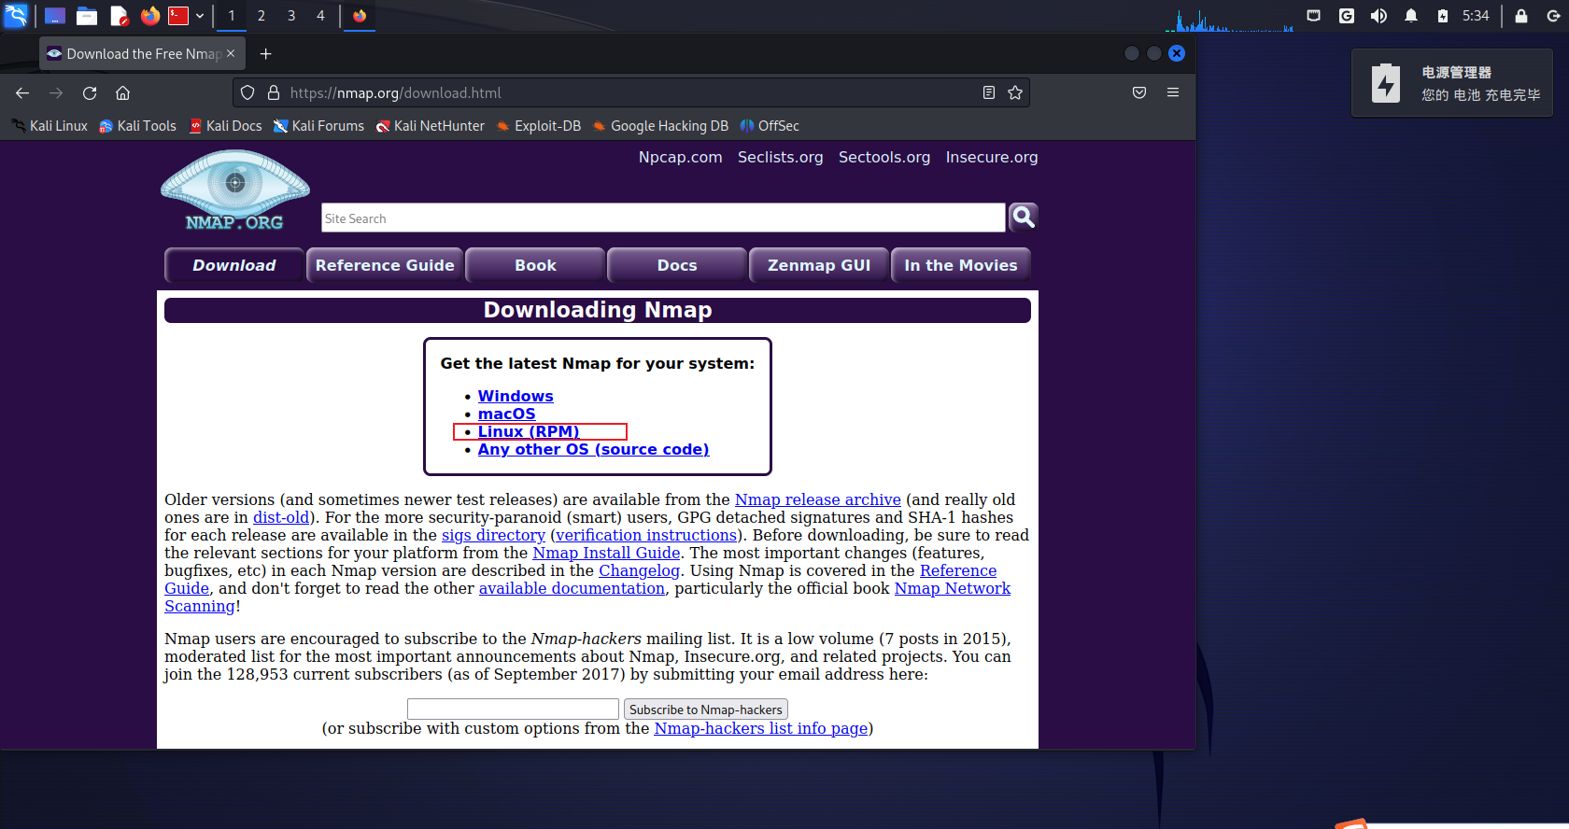Open the In the Movies tab
This screenshot has width=1569, height=829.
961,265
